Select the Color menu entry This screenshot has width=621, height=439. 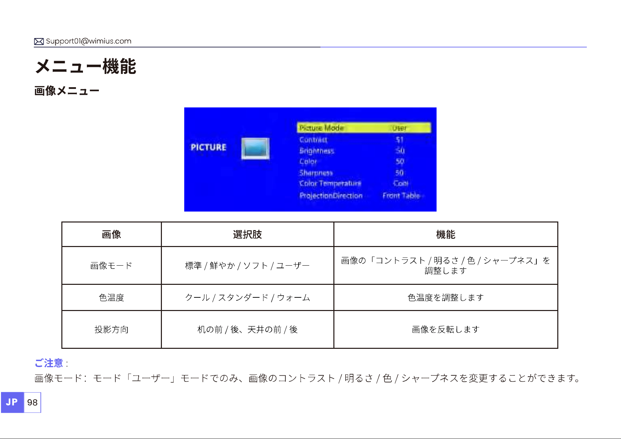(308, 161)
